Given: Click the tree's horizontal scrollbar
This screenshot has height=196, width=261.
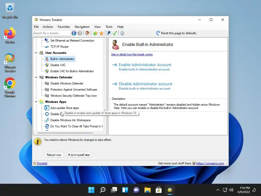Looking at the screenshot, I should 65,133.
